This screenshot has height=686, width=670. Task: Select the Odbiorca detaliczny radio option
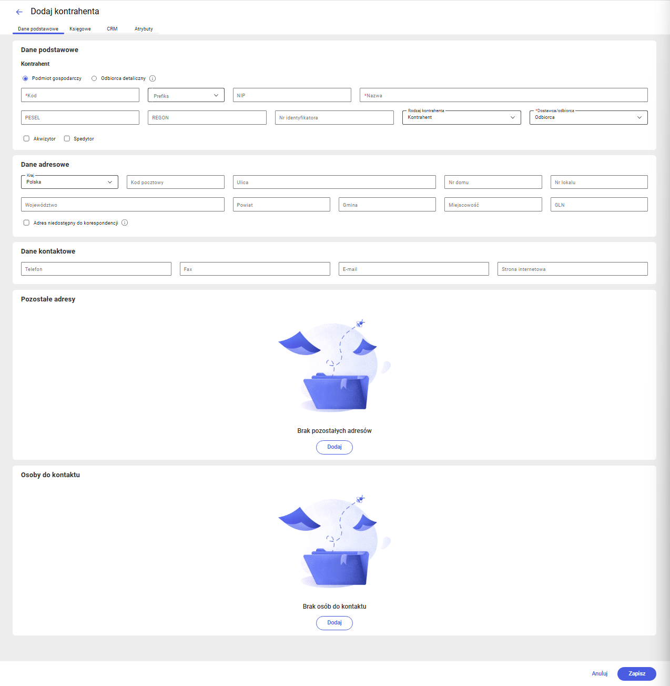tap(94, 78)
